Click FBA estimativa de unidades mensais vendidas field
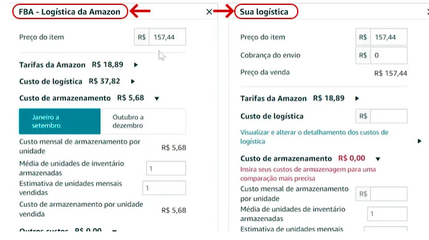Image resolution: width=429 pixels, height=240 pixels. click(164, 188)
